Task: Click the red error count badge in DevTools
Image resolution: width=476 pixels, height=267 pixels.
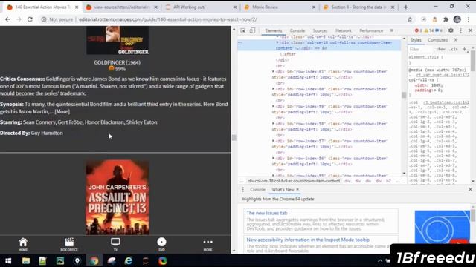Action: tap(419, 30)
